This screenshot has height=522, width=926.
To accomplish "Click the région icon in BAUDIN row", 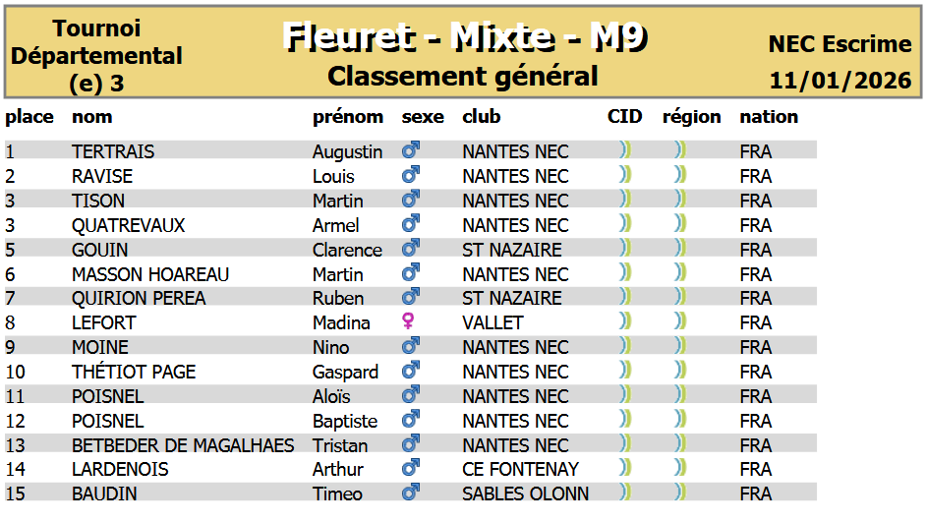I will click(x=679, y=492).
